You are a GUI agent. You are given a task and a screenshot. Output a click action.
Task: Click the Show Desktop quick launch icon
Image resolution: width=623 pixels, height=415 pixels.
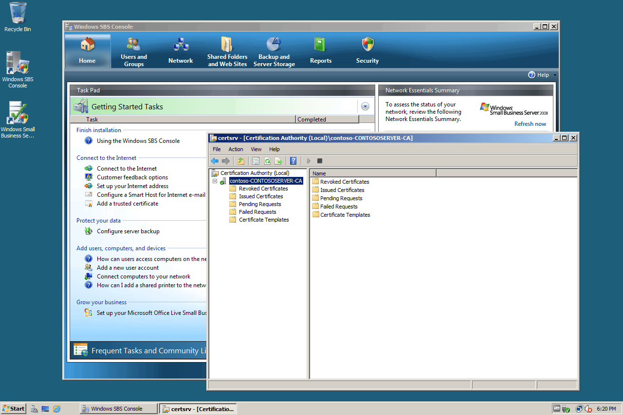(45, 409)
